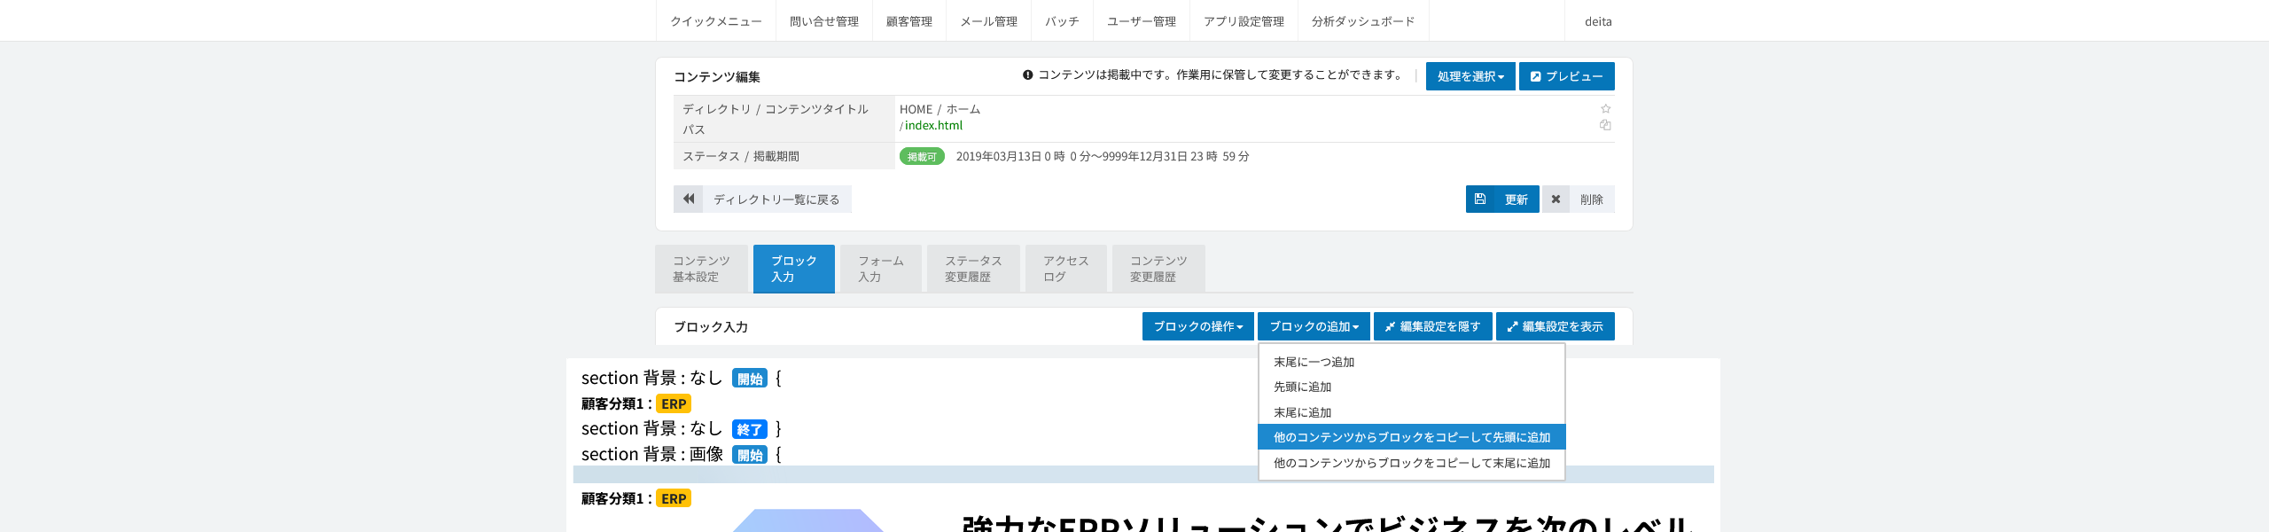Open 問い合せ管理 menu

click(824, 21)
